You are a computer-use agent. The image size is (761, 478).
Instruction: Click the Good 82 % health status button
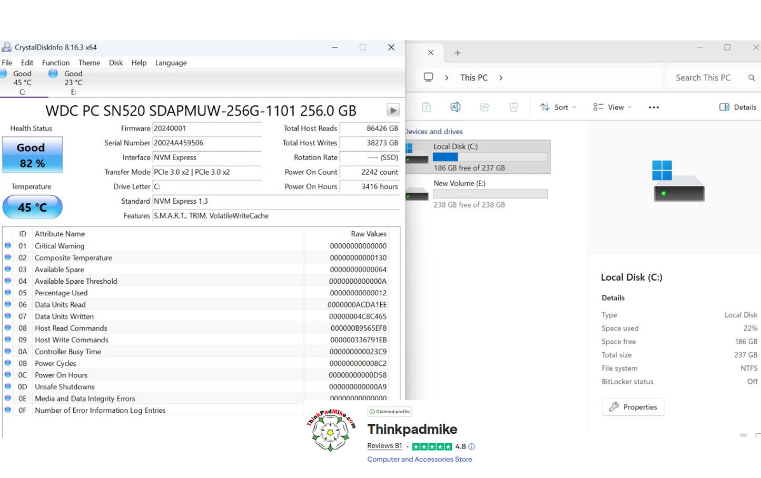coord(33,155)
